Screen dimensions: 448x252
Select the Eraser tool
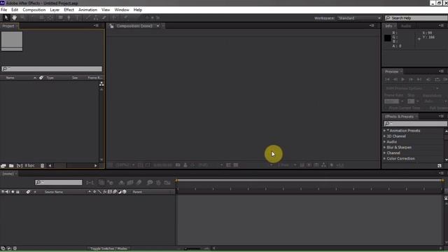[x=104, y=17]
